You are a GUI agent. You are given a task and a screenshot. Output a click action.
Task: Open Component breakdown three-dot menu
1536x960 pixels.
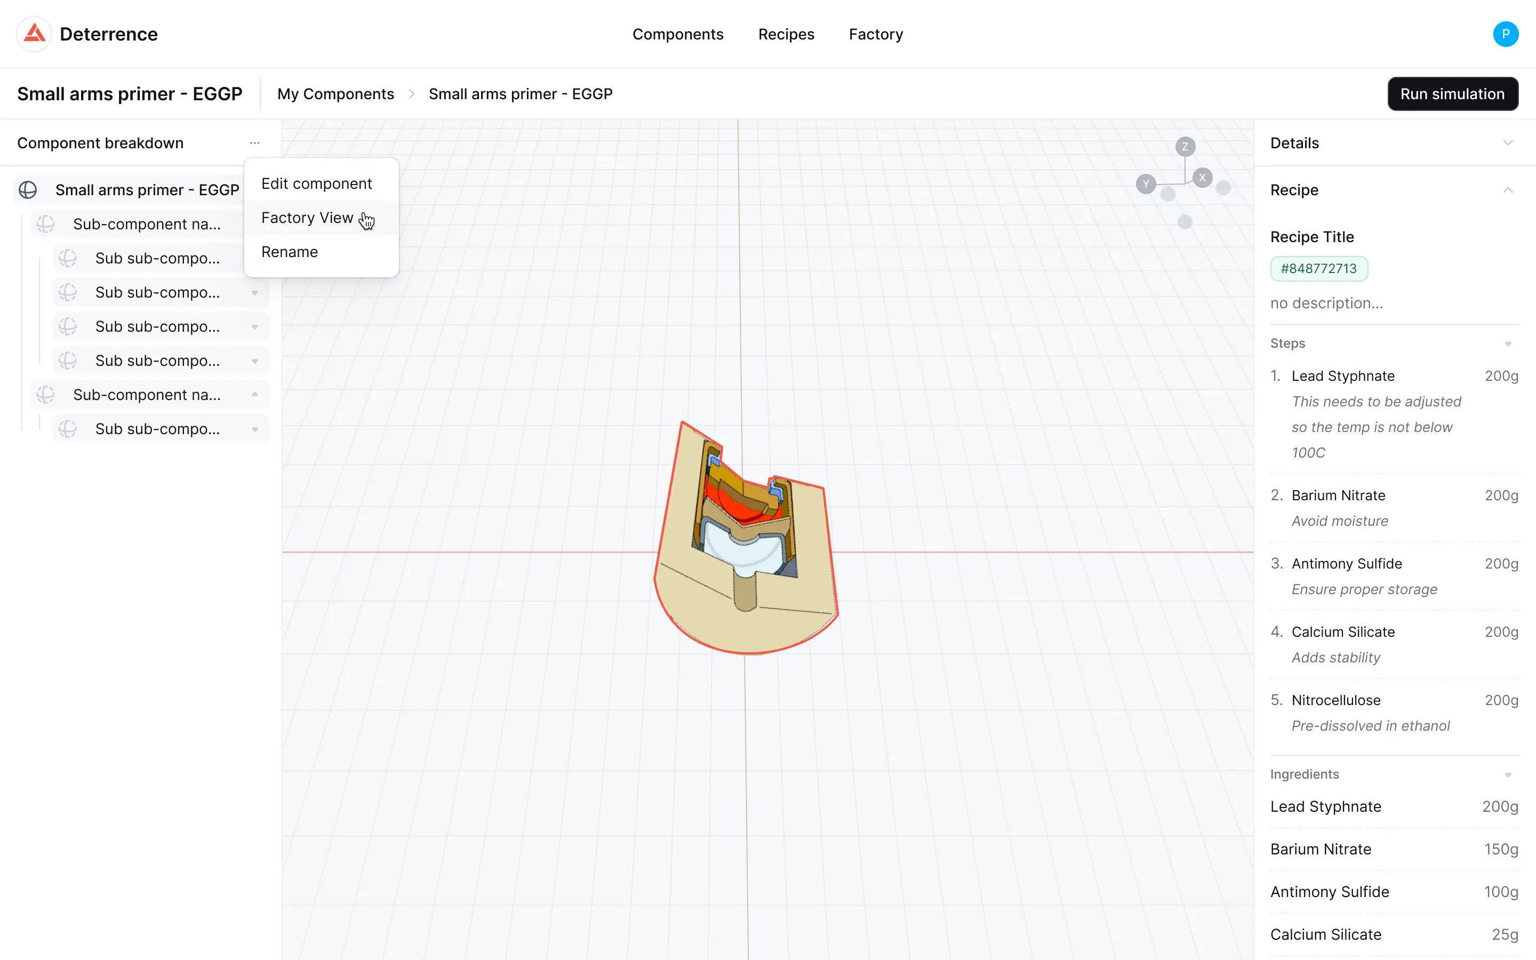coord(254,143)
